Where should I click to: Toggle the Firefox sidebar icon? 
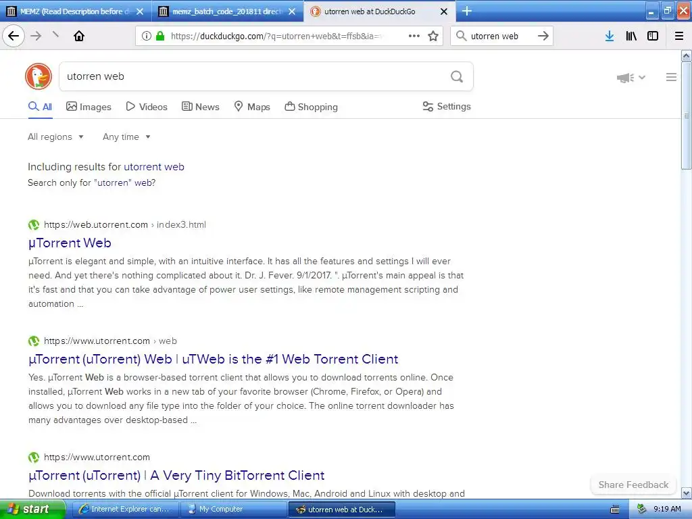tap(653, 36)
